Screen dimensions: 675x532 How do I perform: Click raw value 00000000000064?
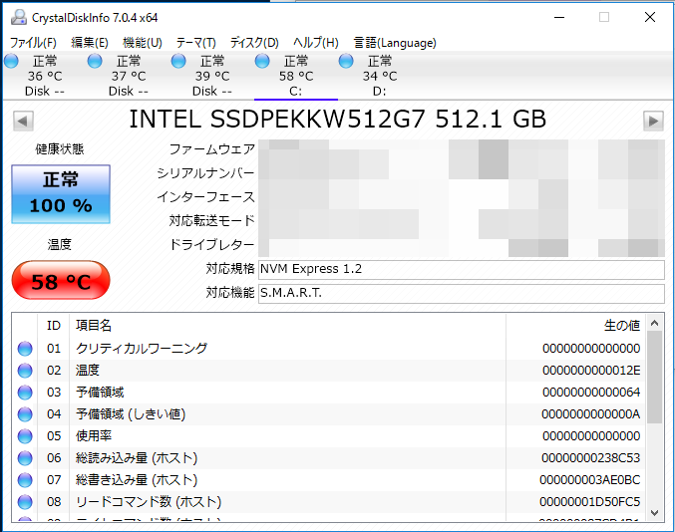click(591, 393)
